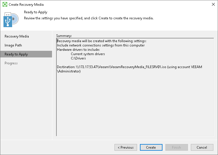Screen dimensions: 218x155
Task: Click the USB and disc recovery media icon
Action: pos(11,20)
